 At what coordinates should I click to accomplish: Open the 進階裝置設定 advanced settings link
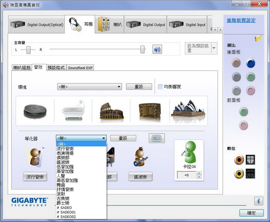(241, 21)
